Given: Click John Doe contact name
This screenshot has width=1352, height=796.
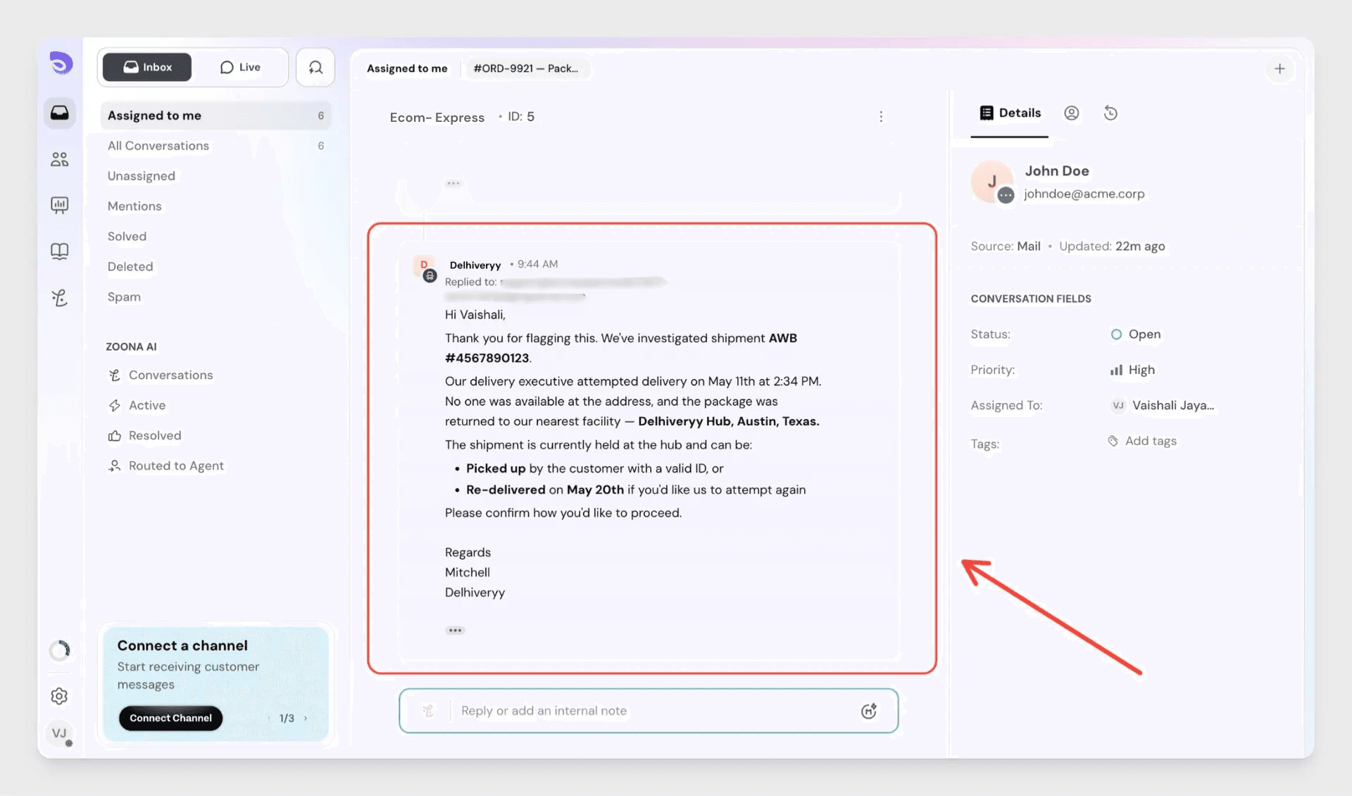Looking at the screenshot, I should 1057,171.
